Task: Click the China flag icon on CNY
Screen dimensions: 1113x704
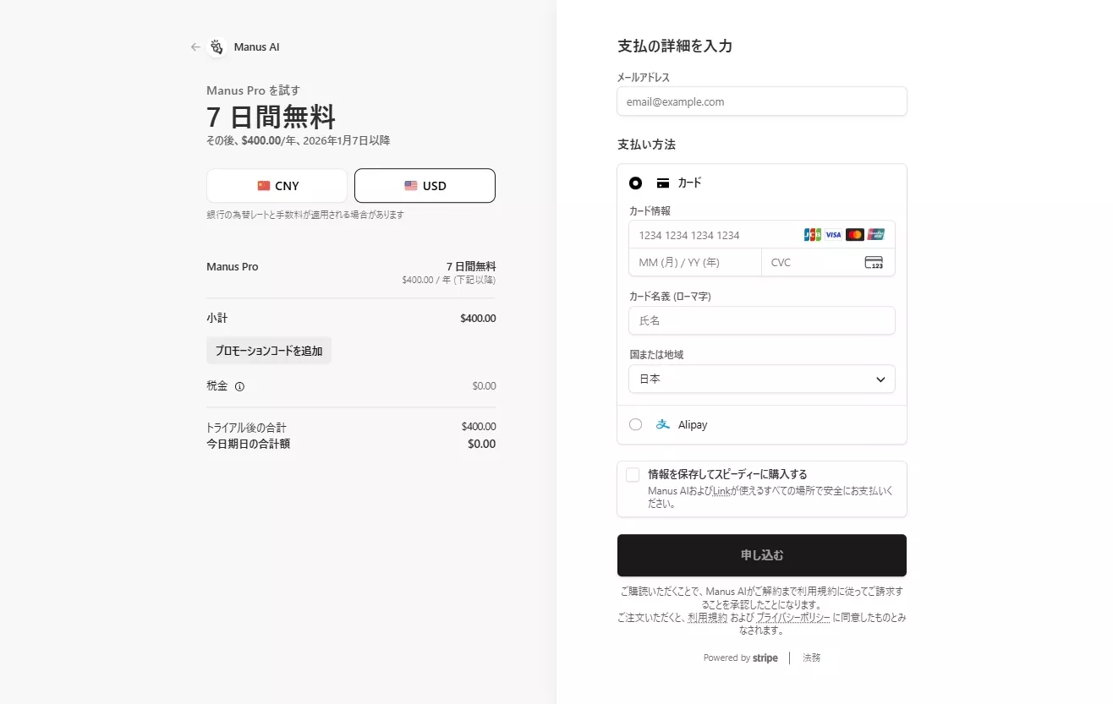Action: 264,186
